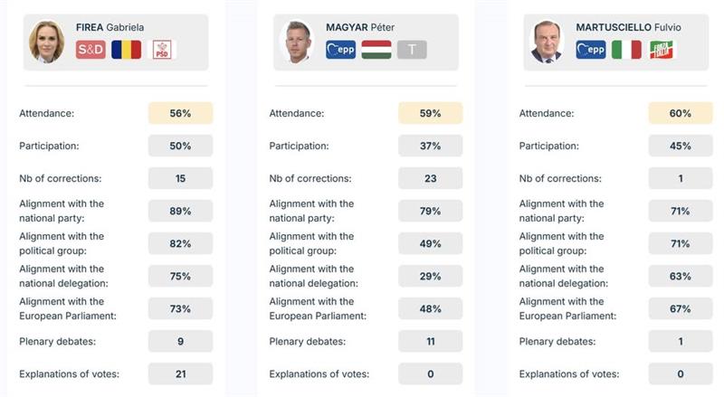Click the Hungarian flag icon
Viewport: 724px width, 397px height.
[x=376, y=50]
